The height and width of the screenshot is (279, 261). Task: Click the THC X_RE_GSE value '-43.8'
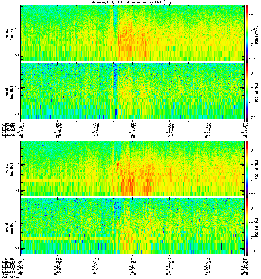245,259
